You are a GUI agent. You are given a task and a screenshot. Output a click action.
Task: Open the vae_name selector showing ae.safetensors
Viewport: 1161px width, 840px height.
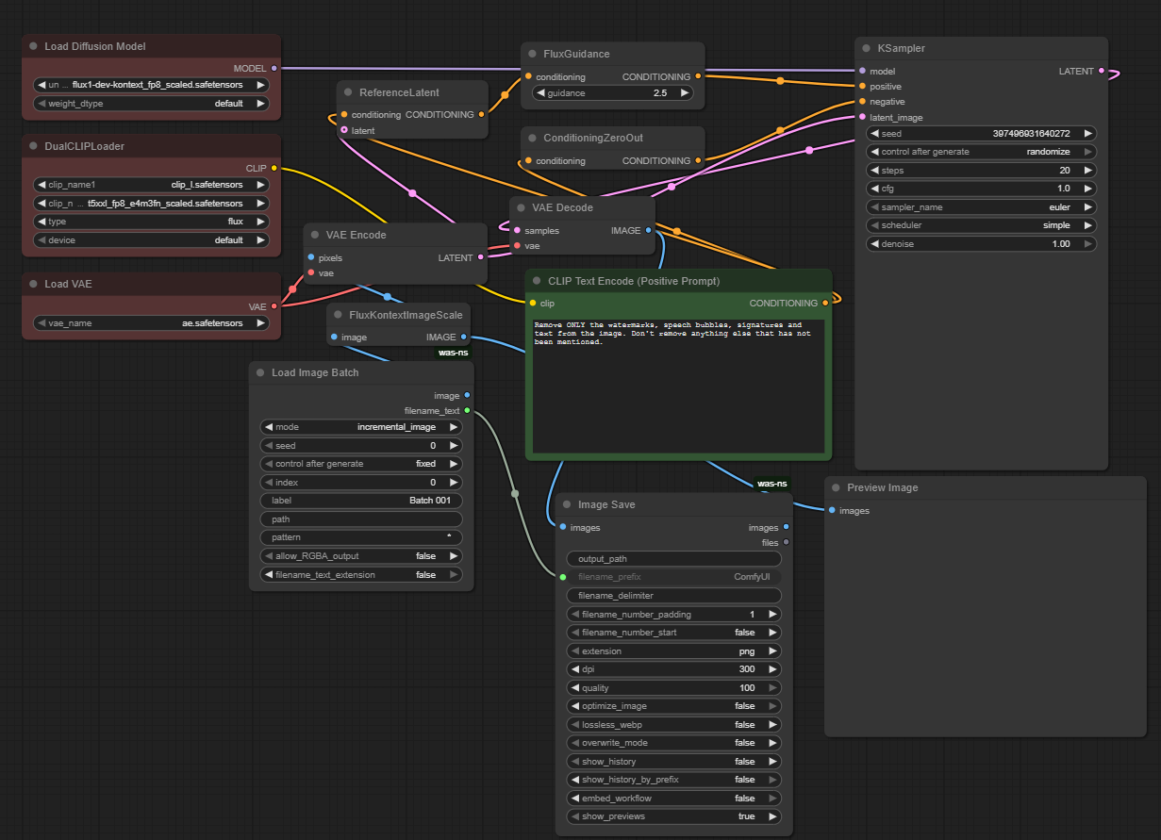tap(151, 322)
